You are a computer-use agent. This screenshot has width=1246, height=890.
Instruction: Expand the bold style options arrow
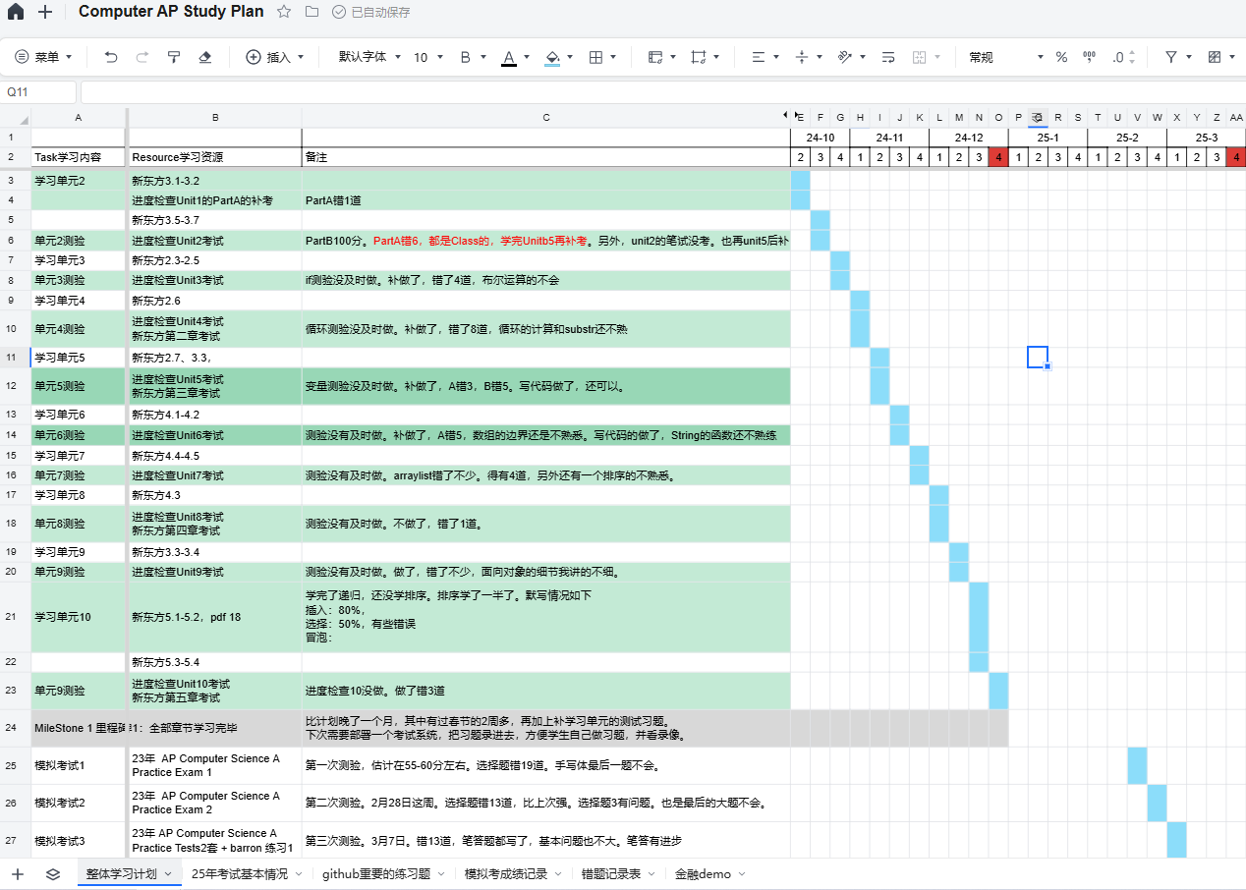[x=484, y=58]
